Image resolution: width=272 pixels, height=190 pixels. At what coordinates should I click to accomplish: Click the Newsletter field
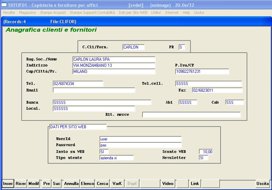pyautogui.click(x=203, y=158)
